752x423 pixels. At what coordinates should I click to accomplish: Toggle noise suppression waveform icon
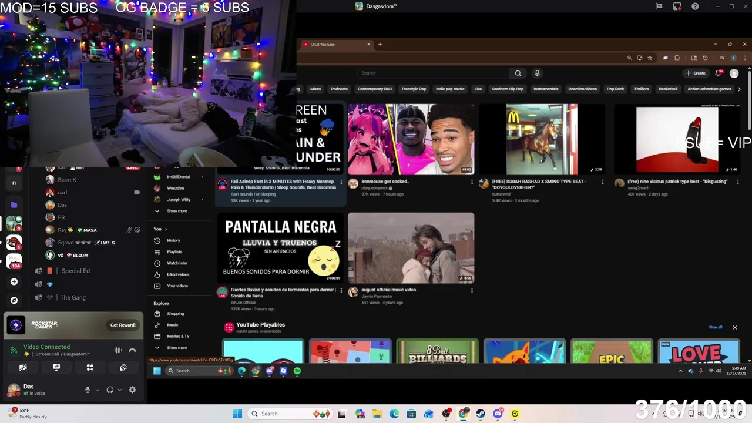point(118,350)
